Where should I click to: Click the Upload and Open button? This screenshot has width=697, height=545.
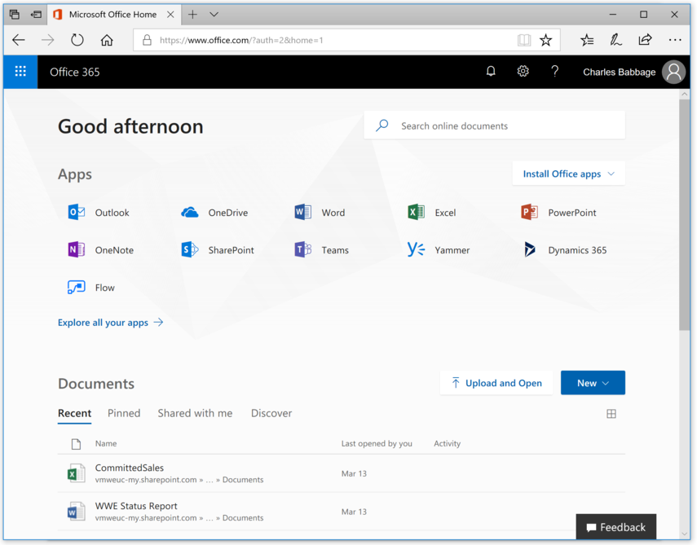[x=496, y=383]
